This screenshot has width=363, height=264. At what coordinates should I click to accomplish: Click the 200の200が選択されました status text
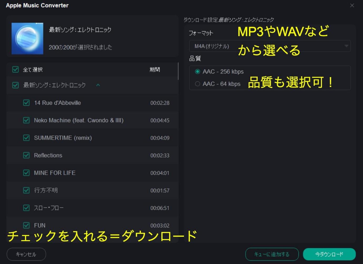click(80, 47)
